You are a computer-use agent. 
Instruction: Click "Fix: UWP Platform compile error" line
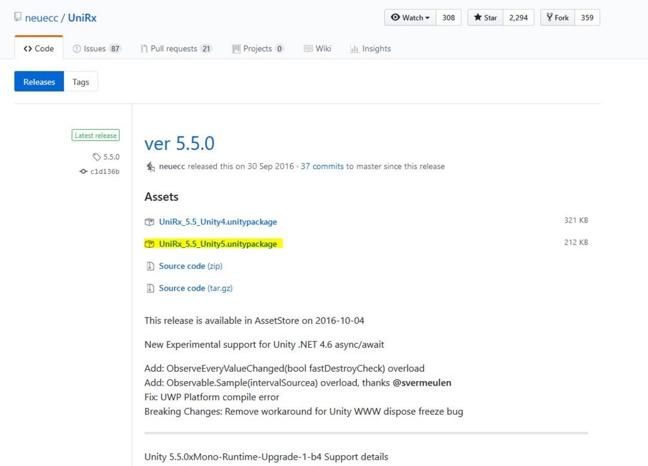coord(211,397)
